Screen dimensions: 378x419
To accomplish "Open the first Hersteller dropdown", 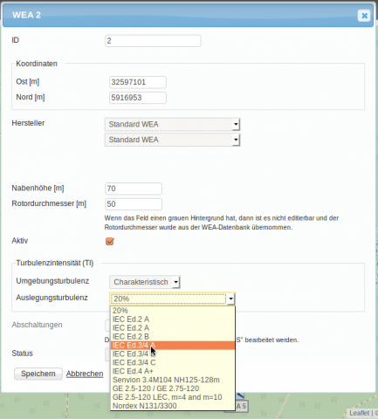I will click(172, 124).
